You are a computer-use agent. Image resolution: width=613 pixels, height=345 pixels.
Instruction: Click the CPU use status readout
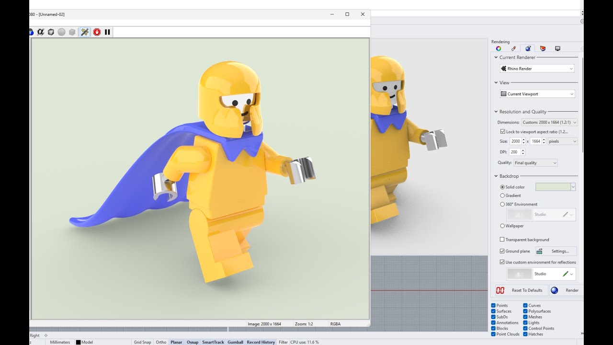[x=305, y=342]
